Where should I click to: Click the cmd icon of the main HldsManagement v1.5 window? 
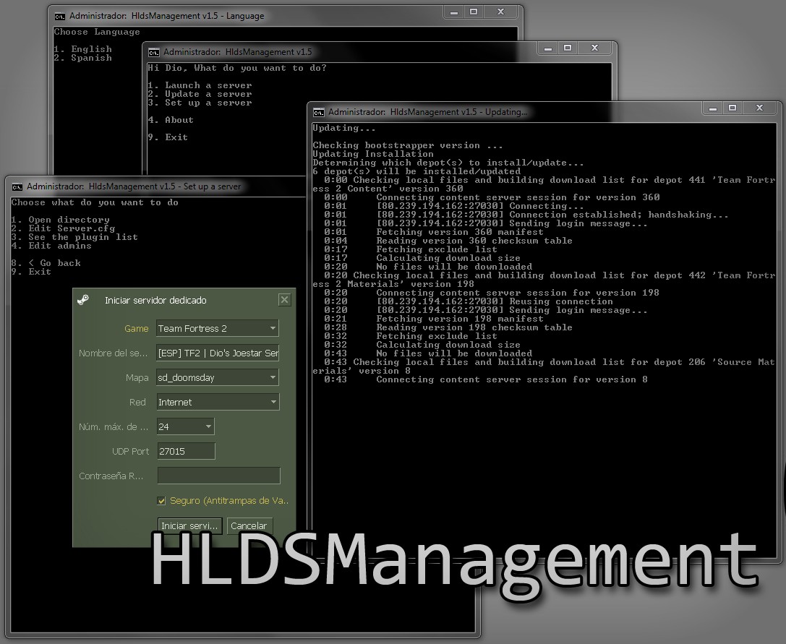click(153, 52)
